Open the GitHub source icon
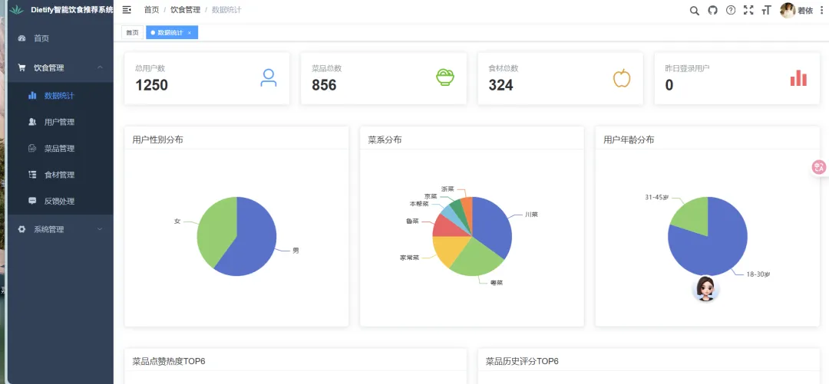Screen dimensions: 829x384 click(712, 10)
